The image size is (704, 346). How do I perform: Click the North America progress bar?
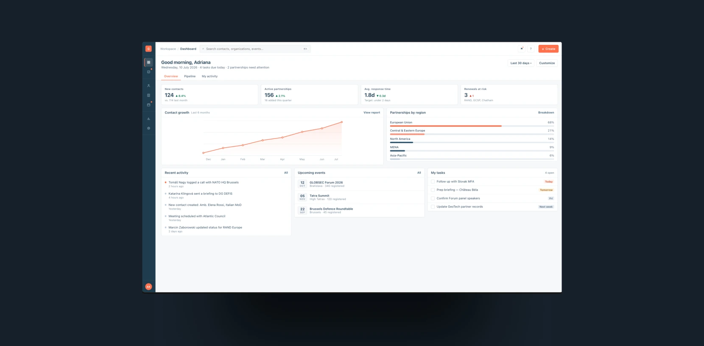click(x=472, y=142)
